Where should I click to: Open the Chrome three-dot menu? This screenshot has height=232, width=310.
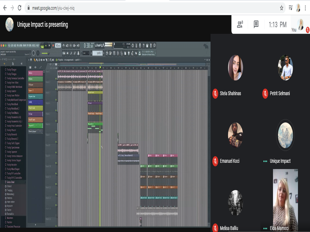(305, 8)
